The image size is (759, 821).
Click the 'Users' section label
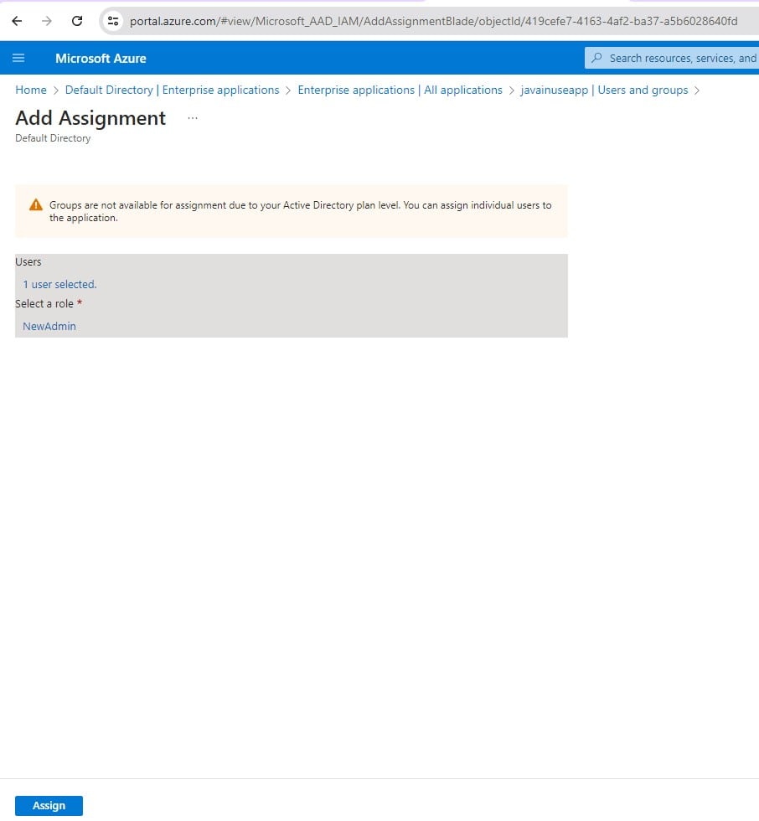tap(28, 261)
